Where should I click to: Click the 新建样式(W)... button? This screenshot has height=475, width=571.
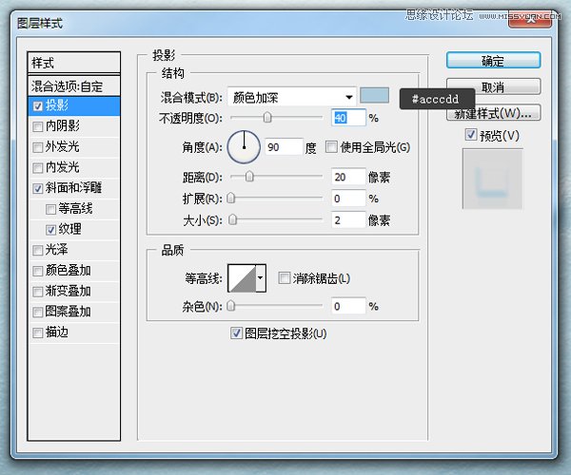[x=493, y=113]
